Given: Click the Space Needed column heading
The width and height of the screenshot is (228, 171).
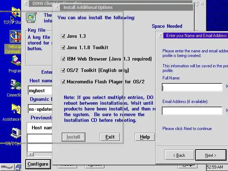Looking at the screenshot, I should 167,26.
